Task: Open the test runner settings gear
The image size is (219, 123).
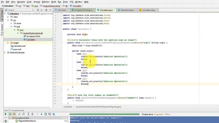Action: tap(54, 114)
